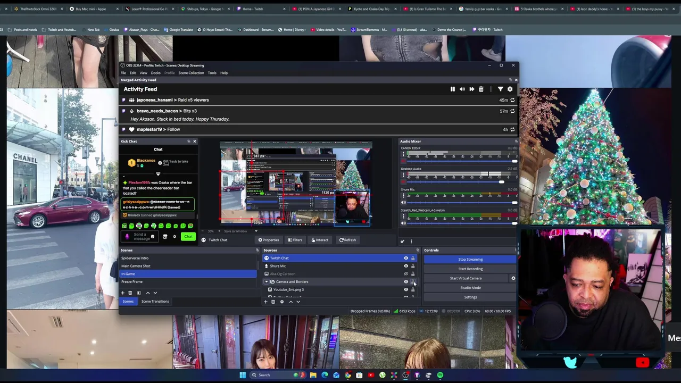681x383 pixels.
Task: Adjust CANON EOS R volume slider
Action: (463, 161)
